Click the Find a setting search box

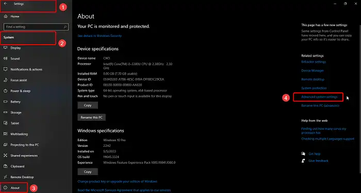36,27
